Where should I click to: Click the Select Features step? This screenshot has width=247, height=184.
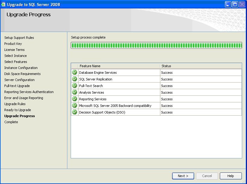point(15,62)
